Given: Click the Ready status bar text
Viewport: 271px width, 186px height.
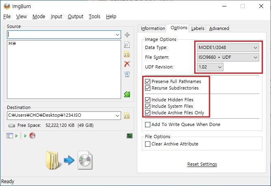Looking at the screenshot, I should click(x=8, y=182).
